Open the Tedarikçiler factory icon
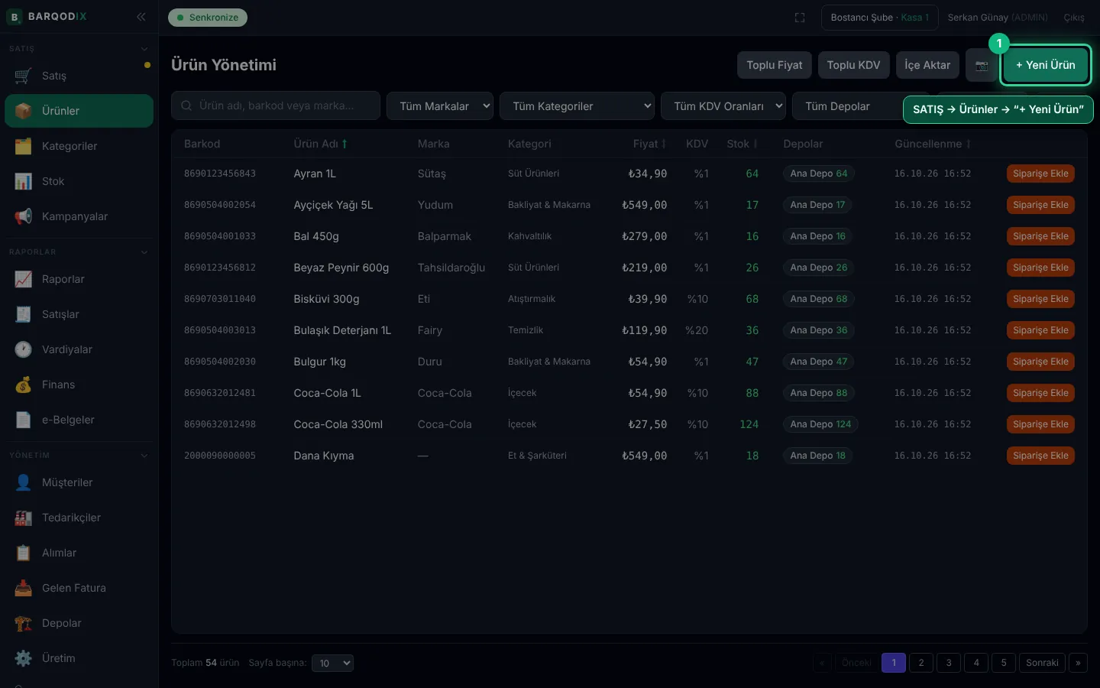Screen dimensions: 1100x688 (x=24, y=518)
